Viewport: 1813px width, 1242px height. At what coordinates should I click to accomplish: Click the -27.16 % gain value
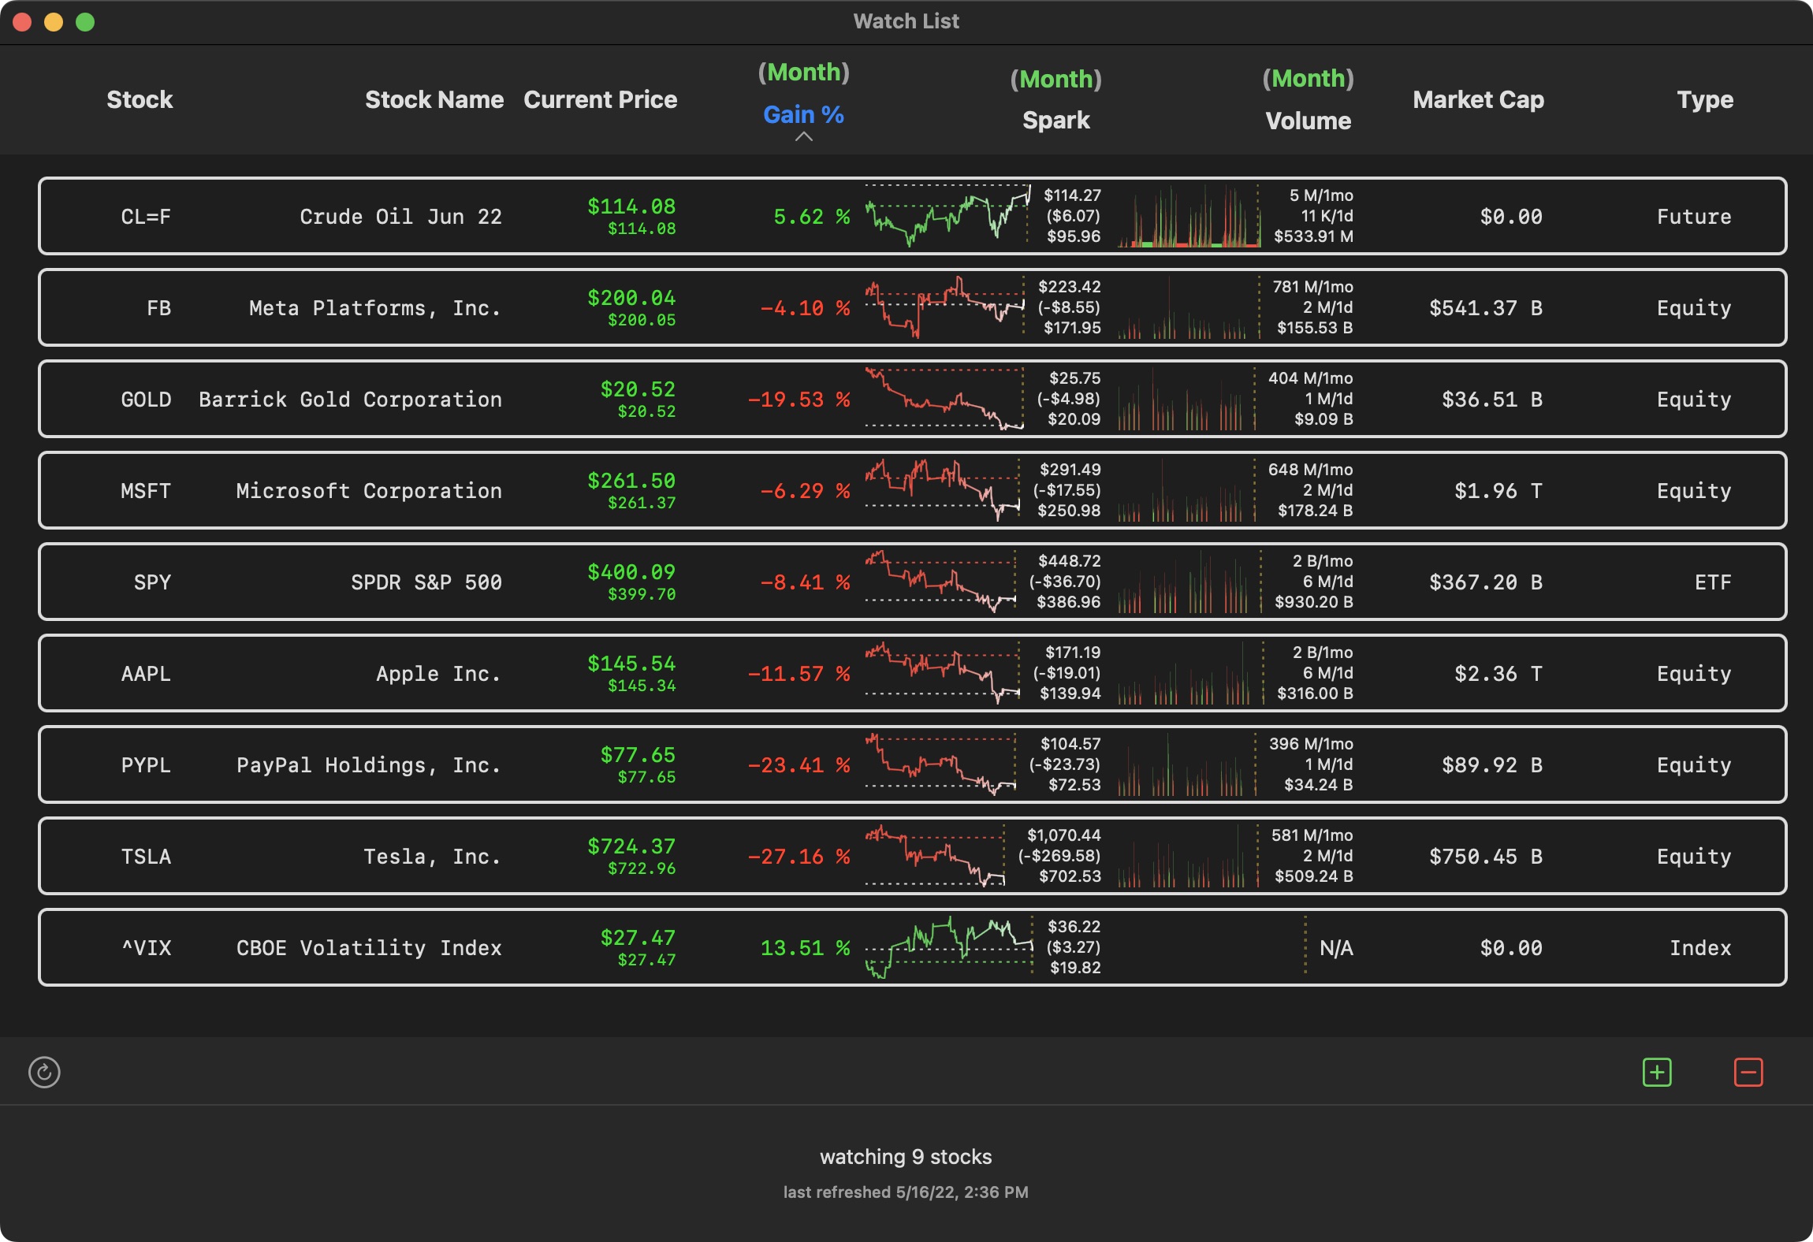coord(799,857)
